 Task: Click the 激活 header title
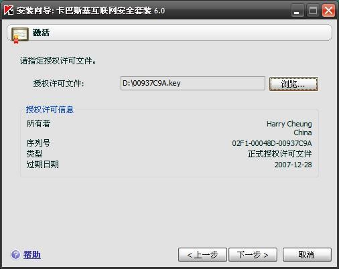coord(41,33)
